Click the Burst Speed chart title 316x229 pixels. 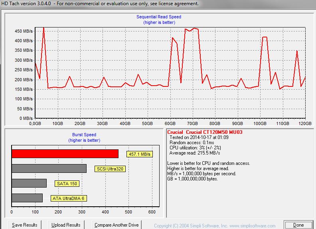point(84,135)
